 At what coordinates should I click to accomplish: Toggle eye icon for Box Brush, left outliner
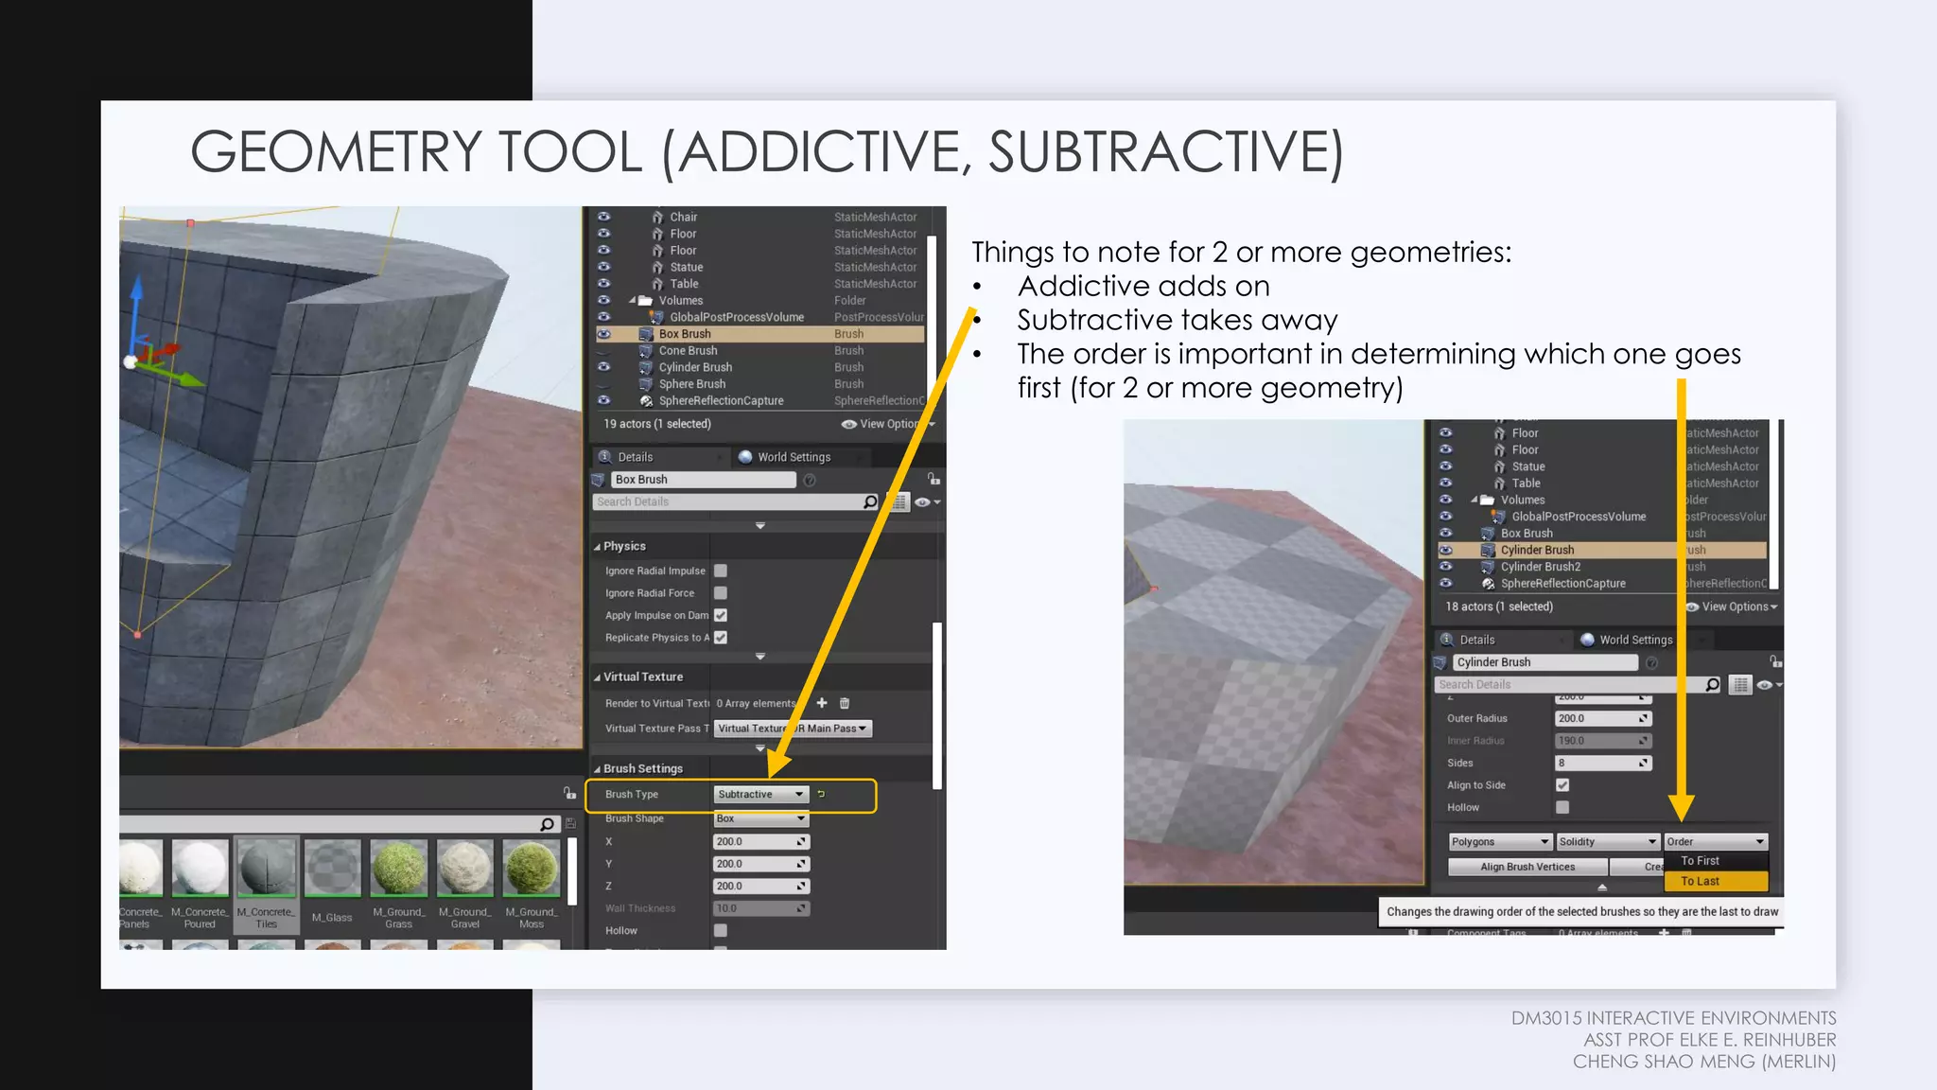click(603, 334)
